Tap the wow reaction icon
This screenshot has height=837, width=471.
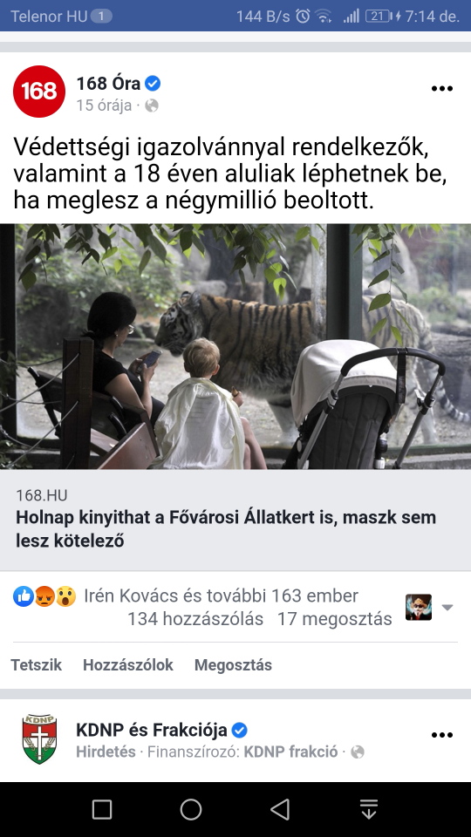point(65,596)
